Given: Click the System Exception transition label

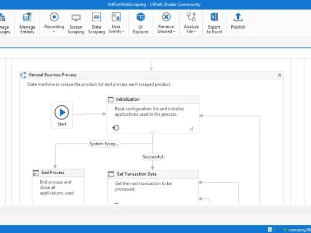Looking at the screenshot, I should pos(104,144).
